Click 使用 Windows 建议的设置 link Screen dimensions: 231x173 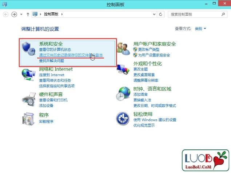(x=155, y=120)
